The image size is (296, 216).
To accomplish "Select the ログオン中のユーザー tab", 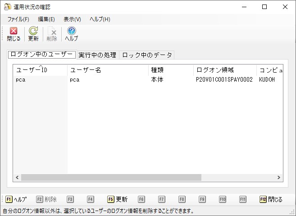I will click(42, 55).
